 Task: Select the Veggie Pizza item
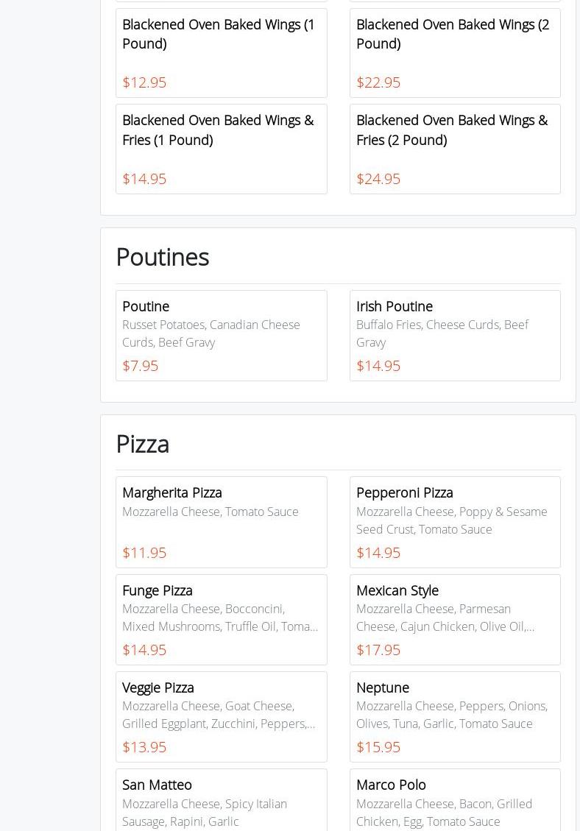(221, 716)
